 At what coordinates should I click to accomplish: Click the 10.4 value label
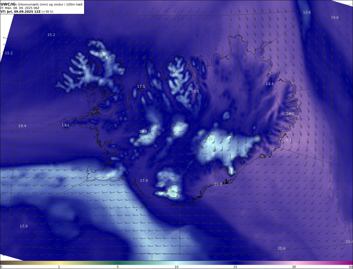143,131
